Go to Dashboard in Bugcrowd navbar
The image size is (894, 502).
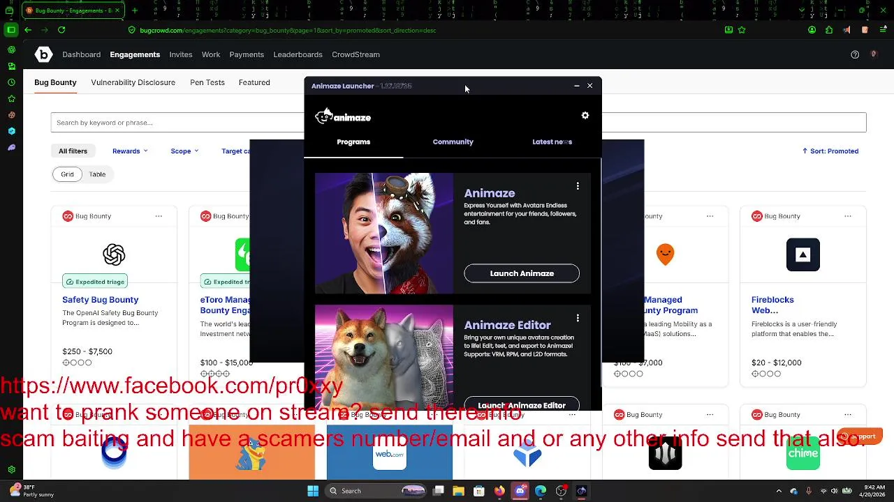tap(81, 54)
